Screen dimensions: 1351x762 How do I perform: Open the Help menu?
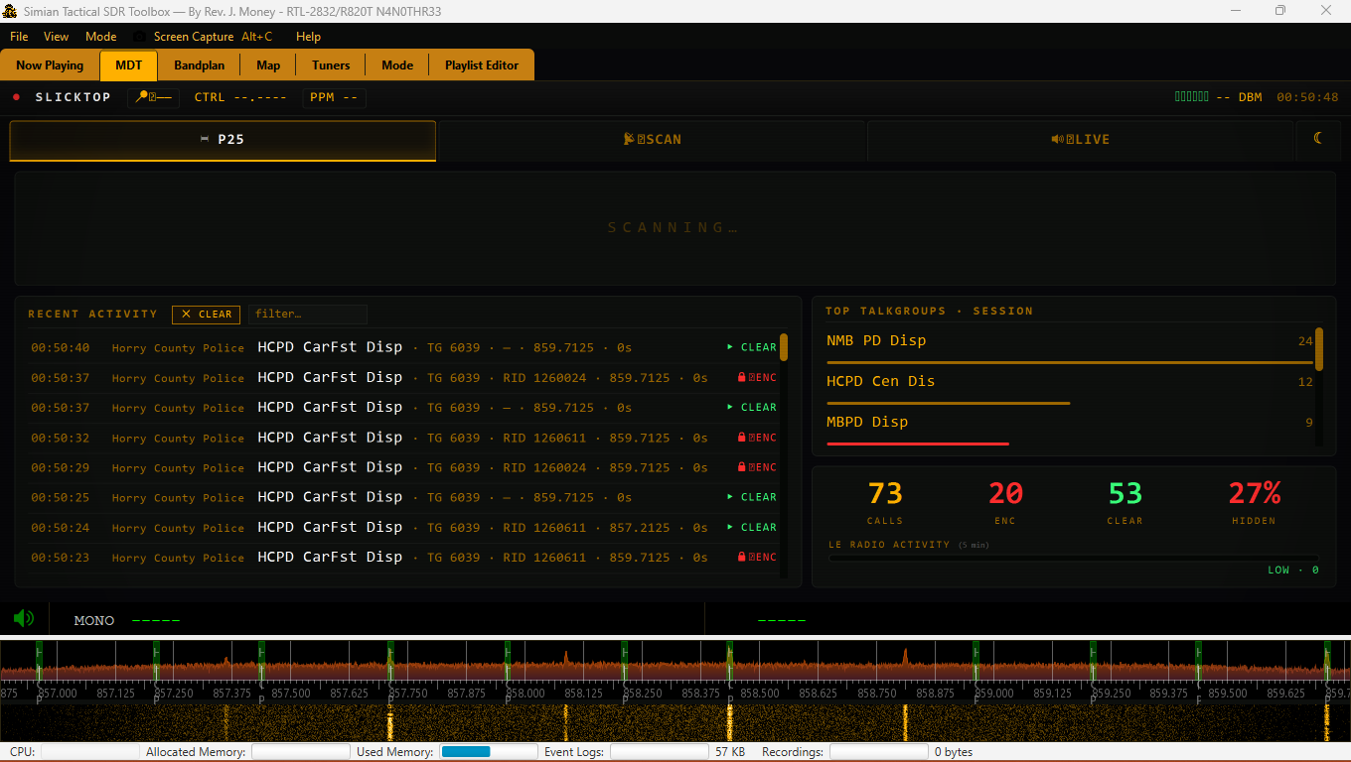click(309, 37)
